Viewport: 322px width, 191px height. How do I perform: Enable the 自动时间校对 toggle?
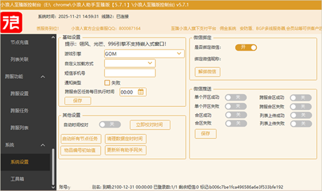click(110, 124)
